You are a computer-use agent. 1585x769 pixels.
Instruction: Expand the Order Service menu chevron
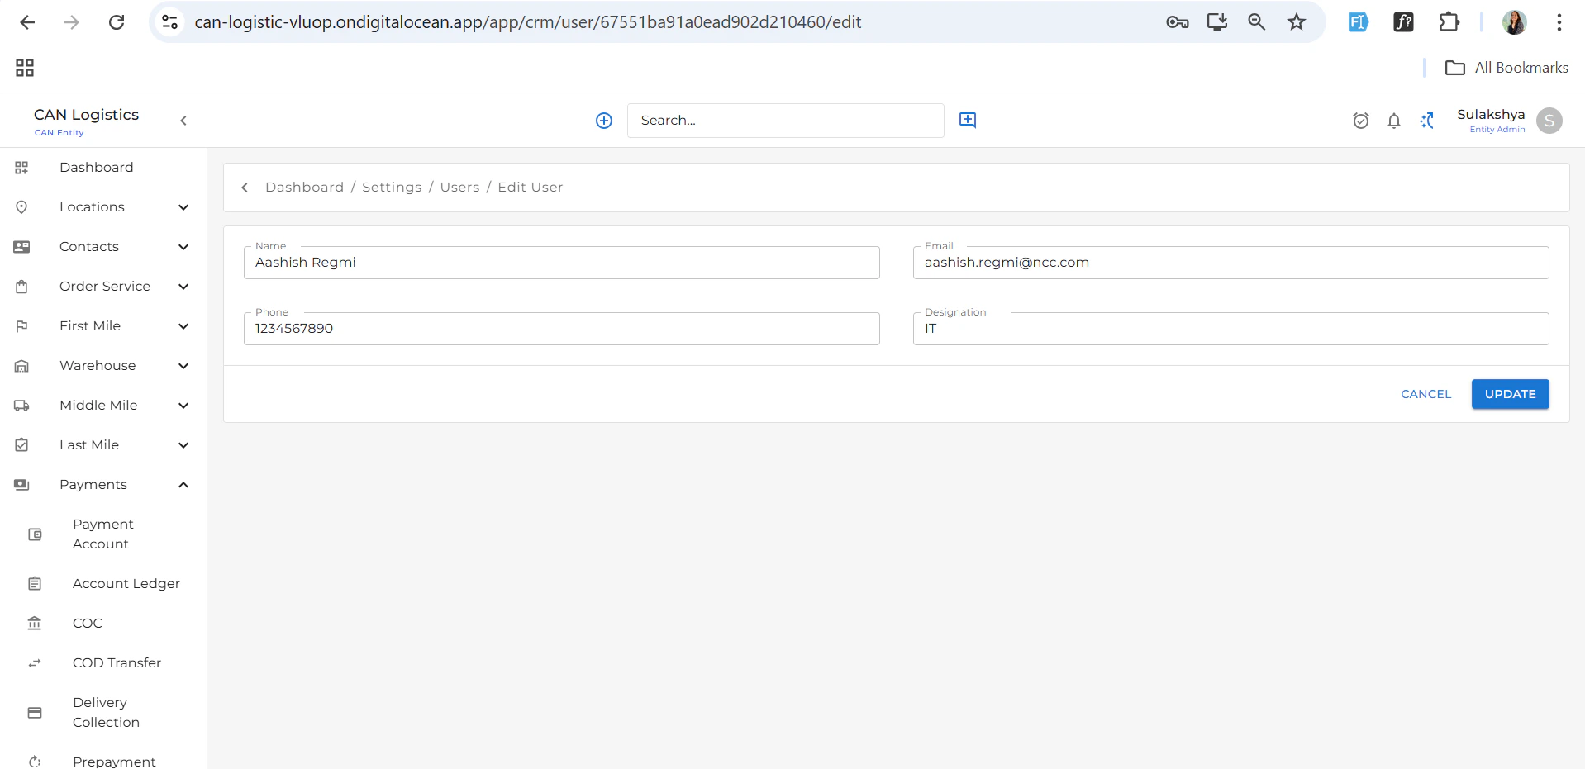pos(183,287)
